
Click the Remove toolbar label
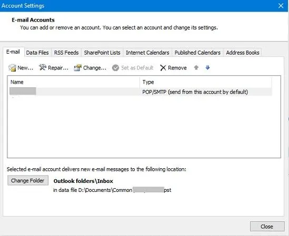pyautogui.click(x=177, y=68)
